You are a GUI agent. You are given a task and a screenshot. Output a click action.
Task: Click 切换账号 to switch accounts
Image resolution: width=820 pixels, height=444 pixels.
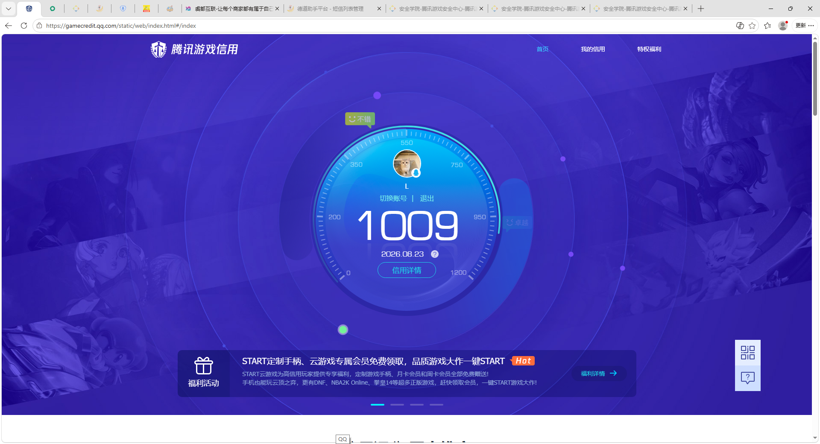tap(393, 199)
